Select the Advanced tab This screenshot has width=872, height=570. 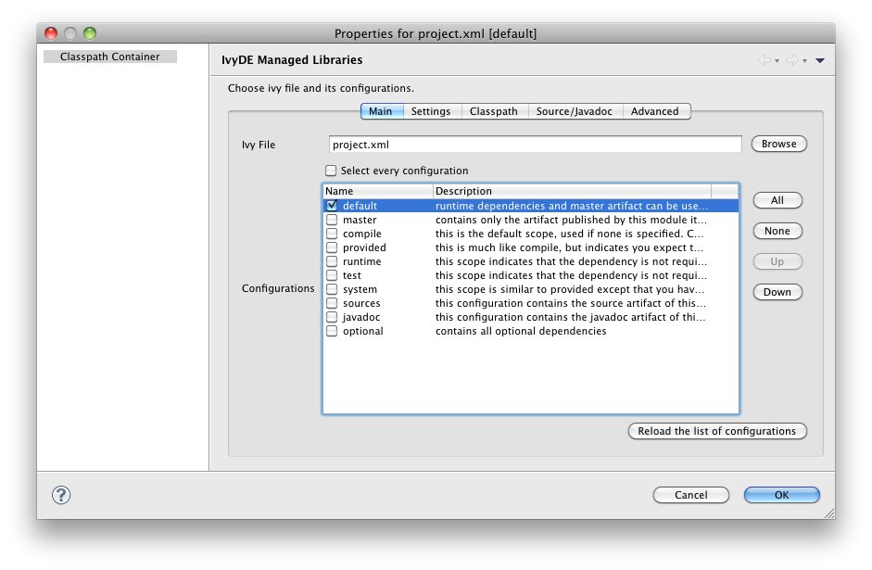(655, 111)
